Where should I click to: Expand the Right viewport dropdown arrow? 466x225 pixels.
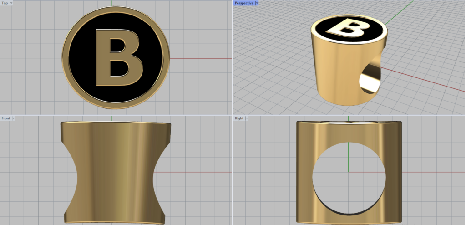pos(247,118)
